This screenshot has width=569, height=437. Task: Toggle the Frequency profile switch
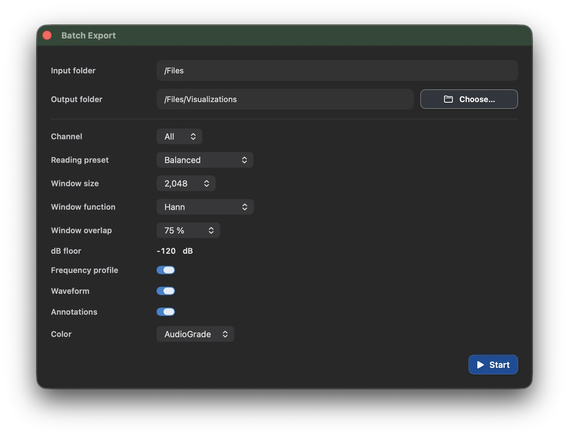click(166, 270)
